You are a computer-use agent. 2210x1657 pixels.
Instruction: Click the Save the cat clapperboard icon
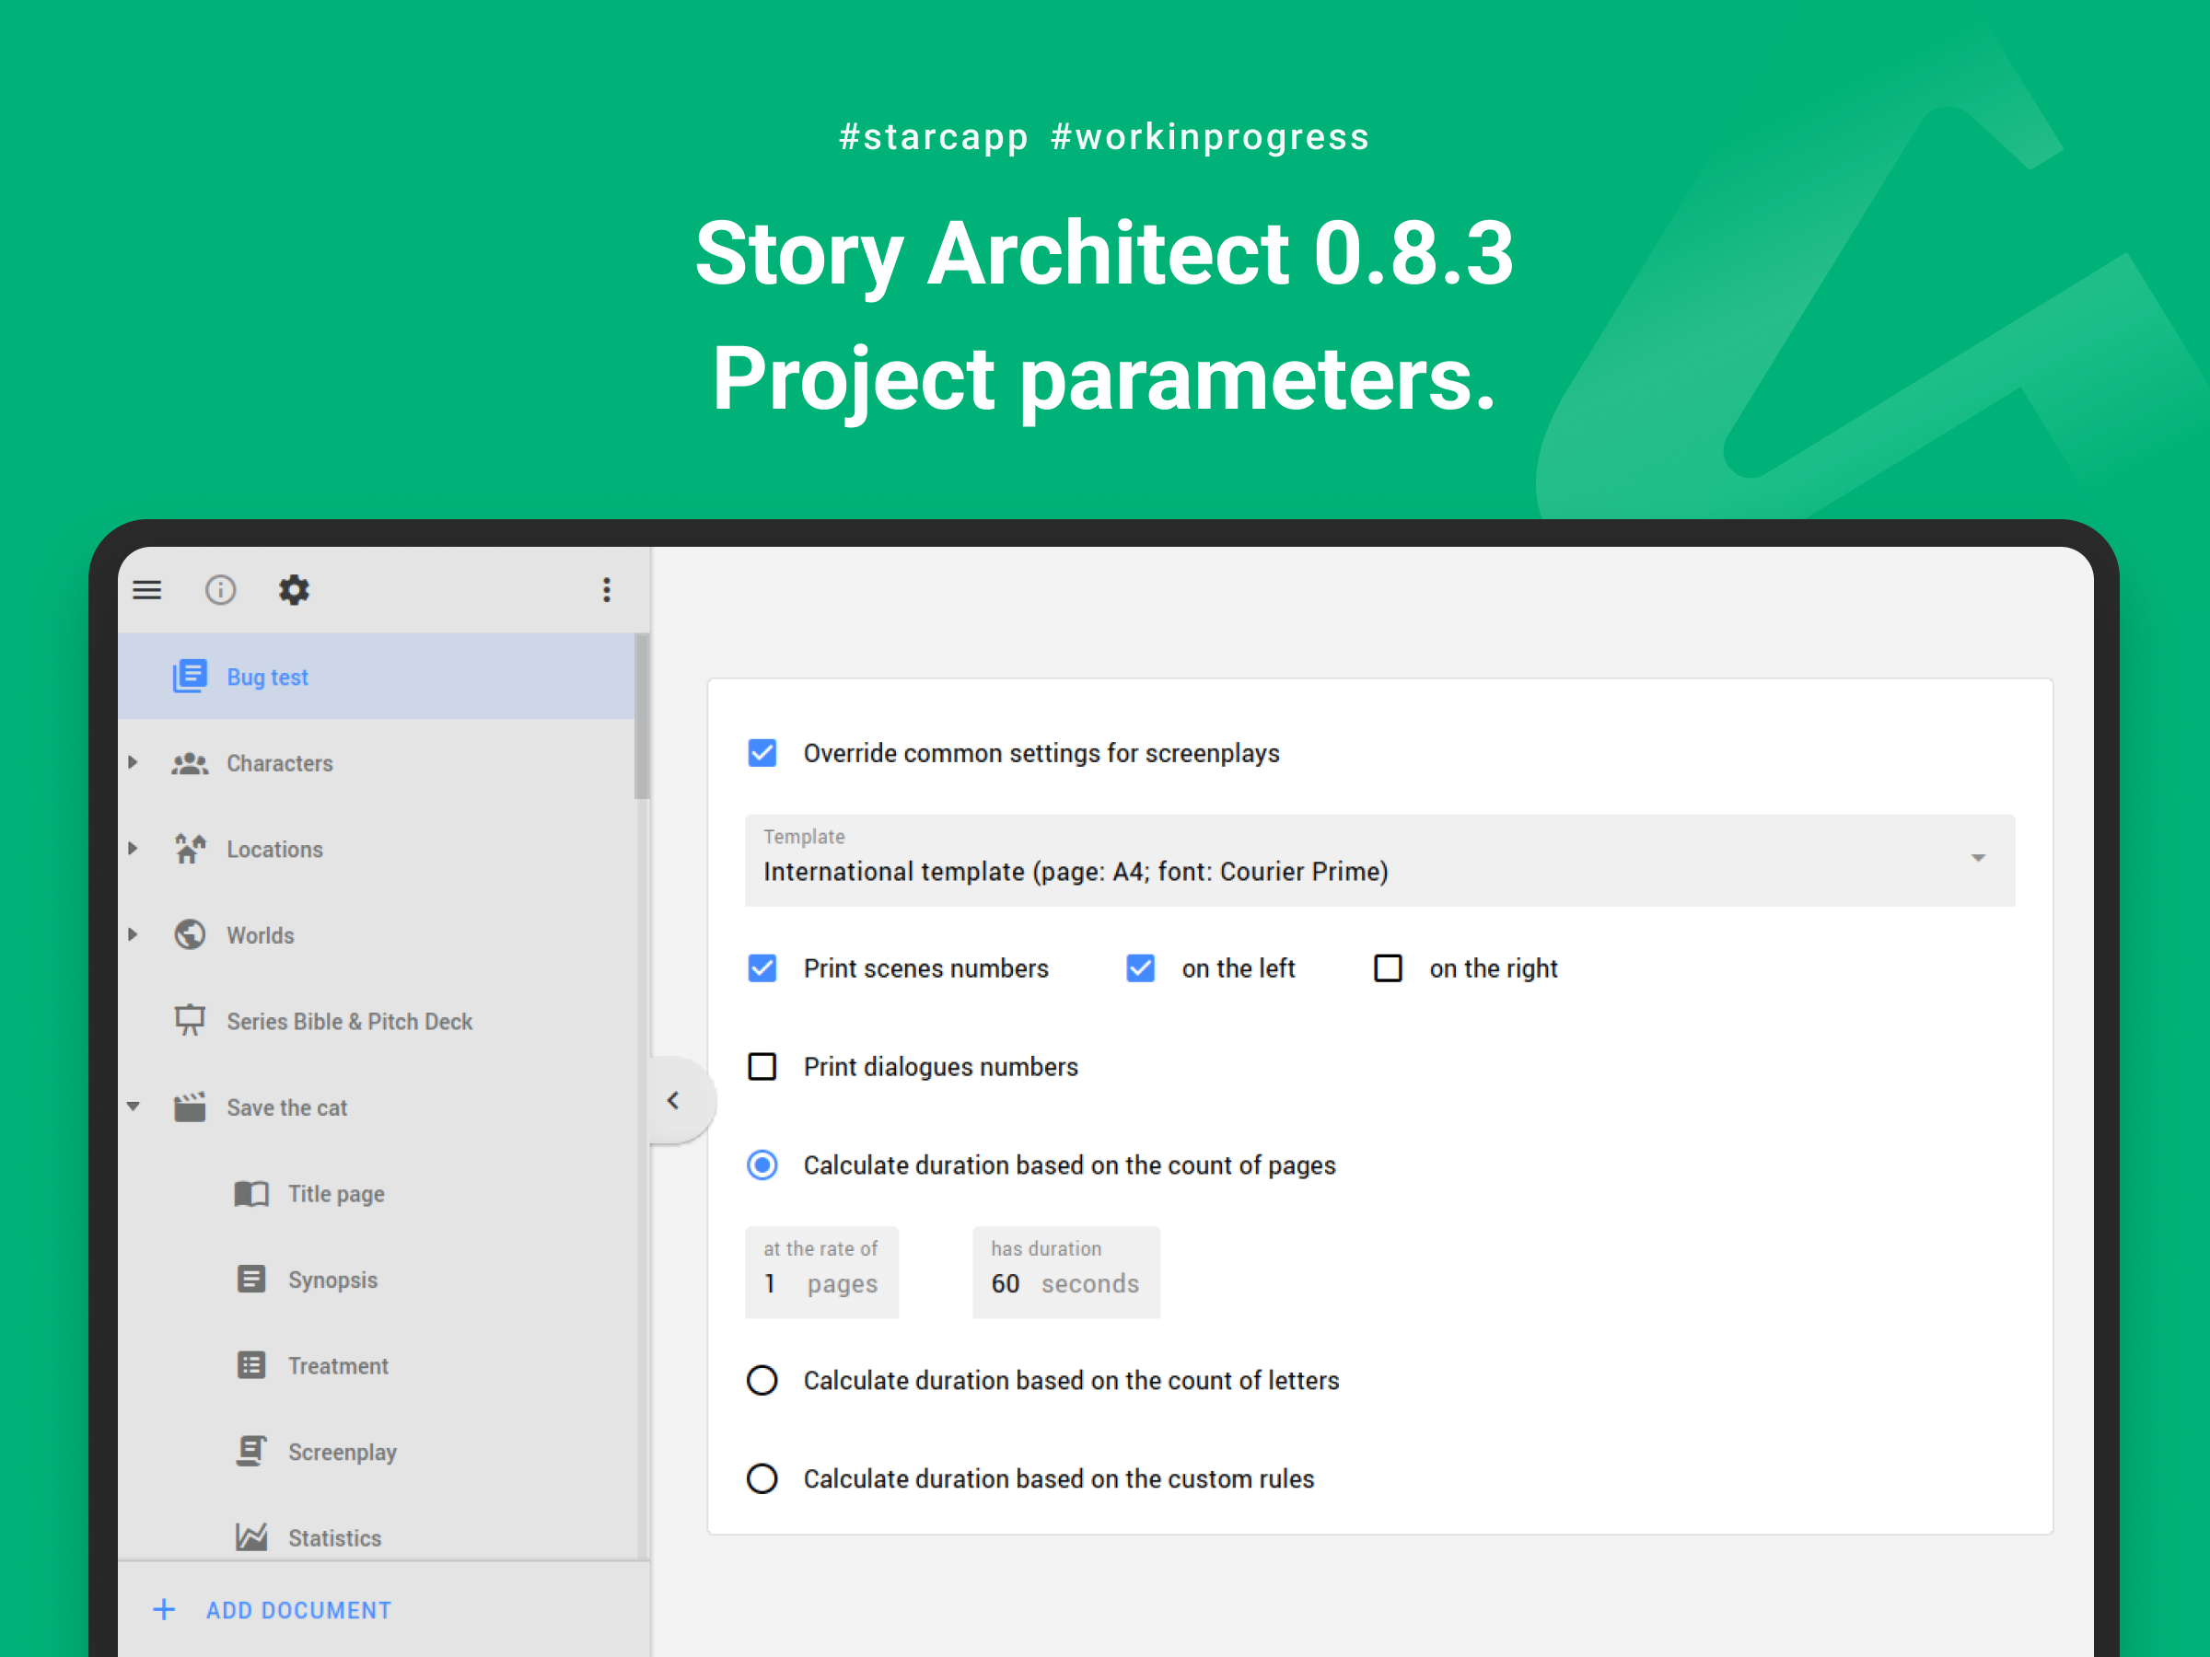189,1107
